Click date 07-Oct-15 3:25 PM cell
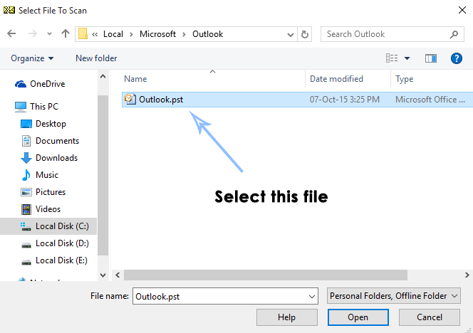 (x=345, y=100)
